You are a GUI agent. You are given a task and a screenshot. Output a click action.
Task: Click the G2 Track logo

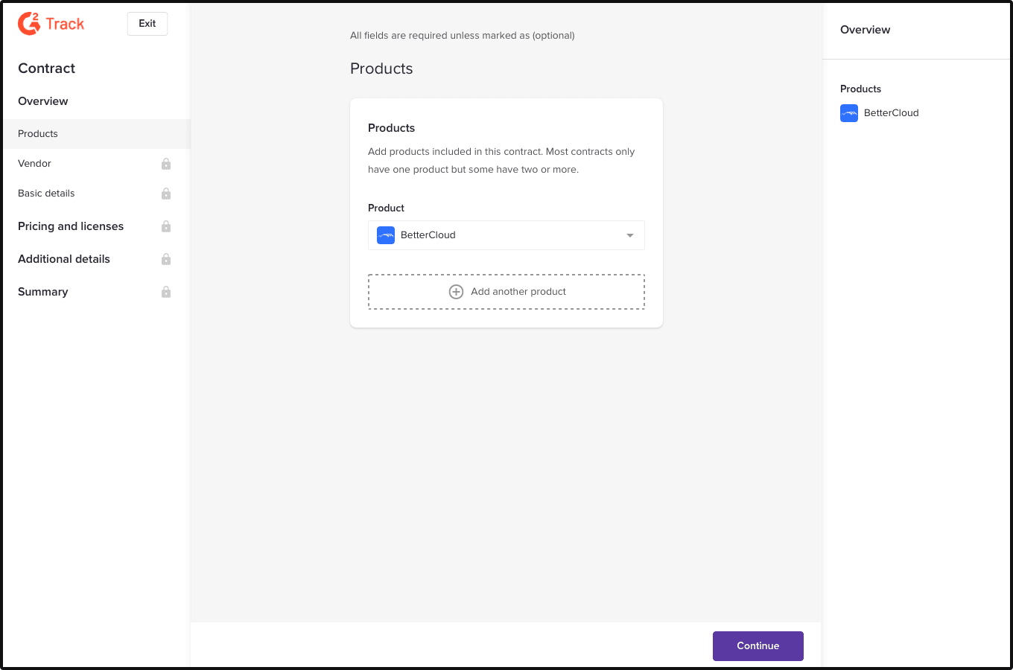(x=51, y=24)
